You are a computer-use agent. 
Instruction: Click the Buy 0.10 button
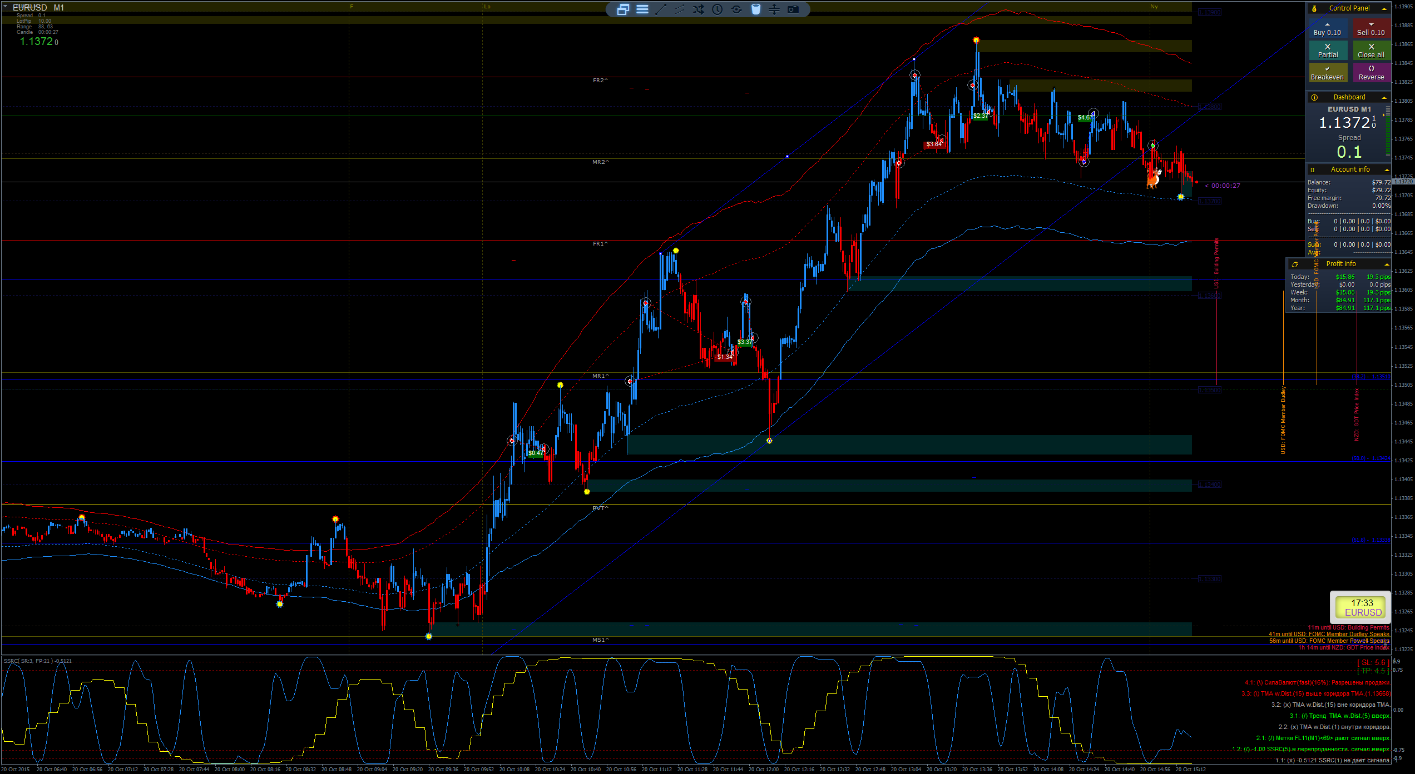click(1327, 29)
